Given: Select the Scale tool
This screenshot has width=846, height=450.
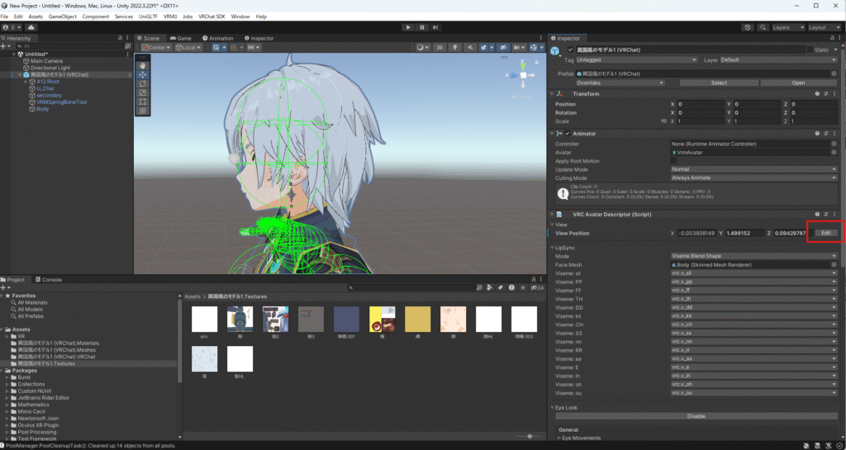Looking at the screenshot, I should point(142,92).
